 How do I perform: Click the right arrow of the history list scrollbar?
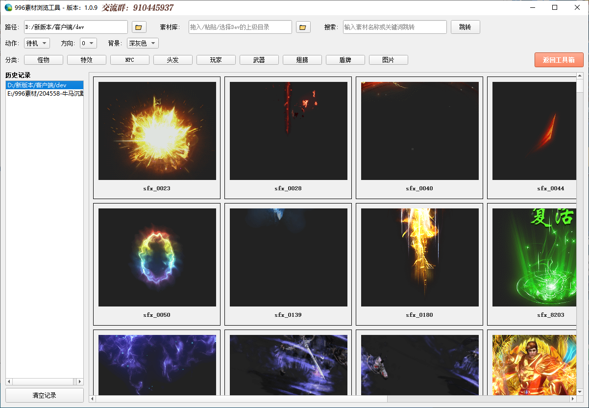tap(80, 382)
